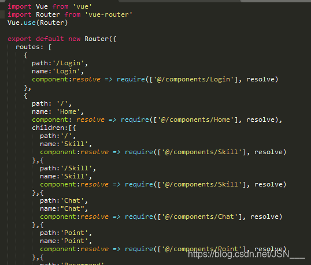Click name:'Skill' below path:'/Skill'
Viewport: 311px width, 265px height.
coord(66,177)
